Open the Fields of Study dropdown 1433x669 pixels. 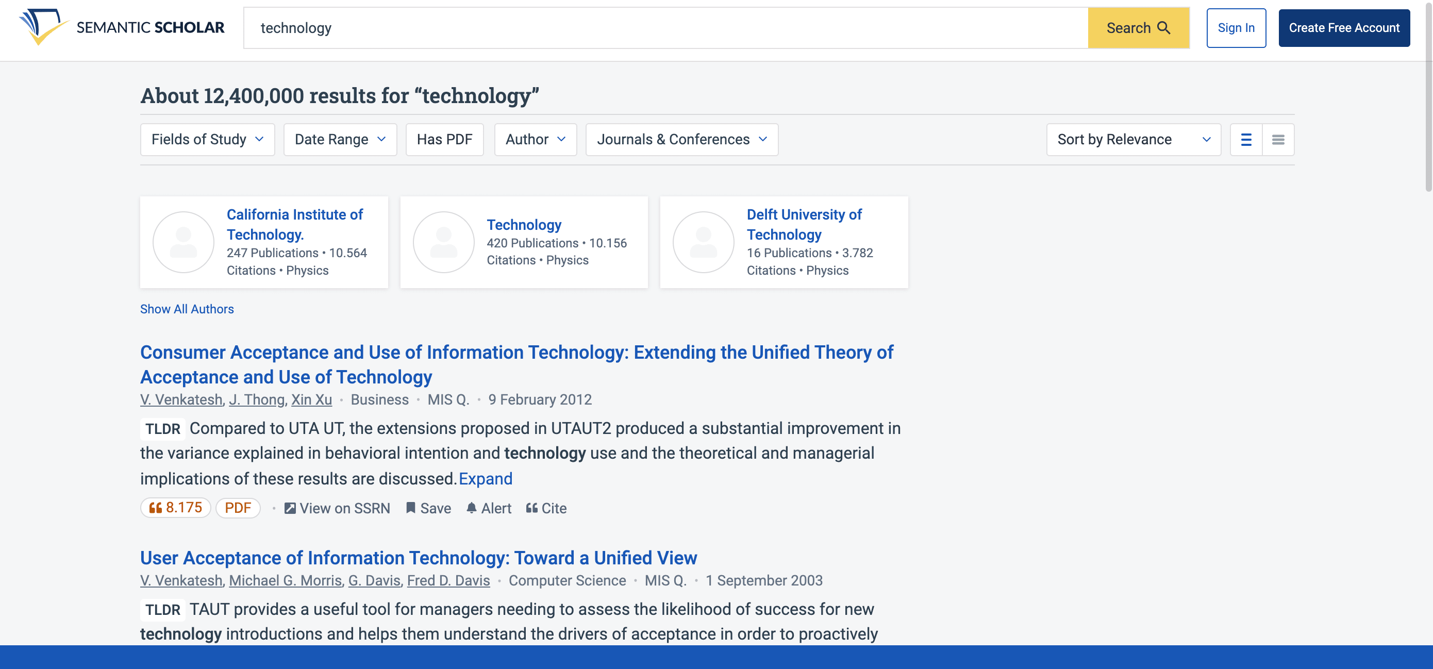(x=207, y=140)
